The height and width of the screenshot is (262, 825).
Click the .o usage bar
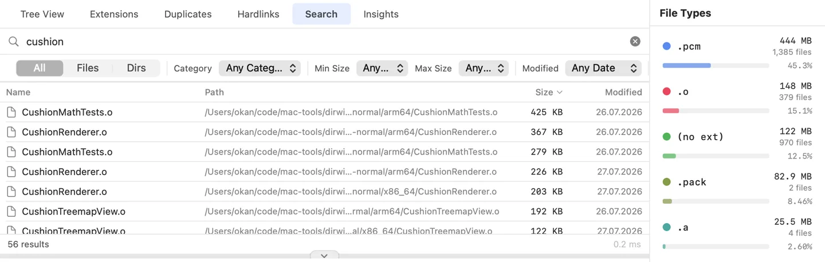716,111
